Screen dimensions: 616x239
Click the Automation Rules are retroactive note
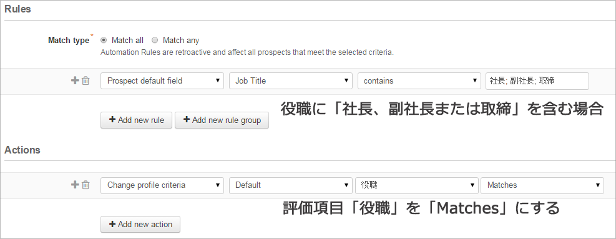pyautogui.click(x=247, y=52)
